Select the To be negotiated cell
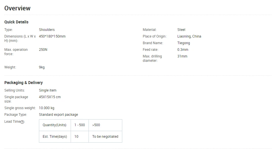This screenshot has width=276, height=149. 105,137
